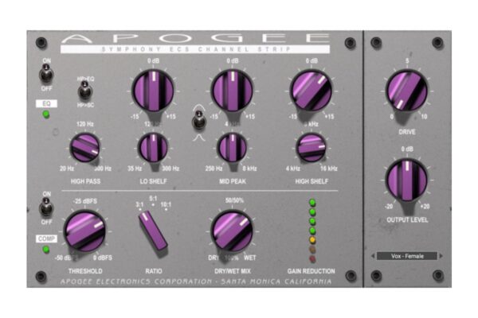Click the High Shelf gain knob
The width and height of the screenshot is (478, 318).
point(311,91)
